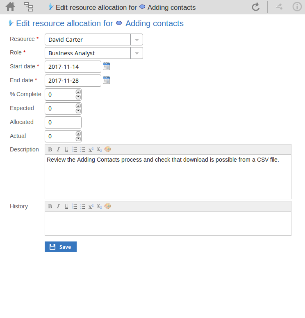Image resolution: width=305 pixels, height=318 pixels.
Task: Open the Start date calendar picker
Action: pyautogui.click(x=106, y=66)
